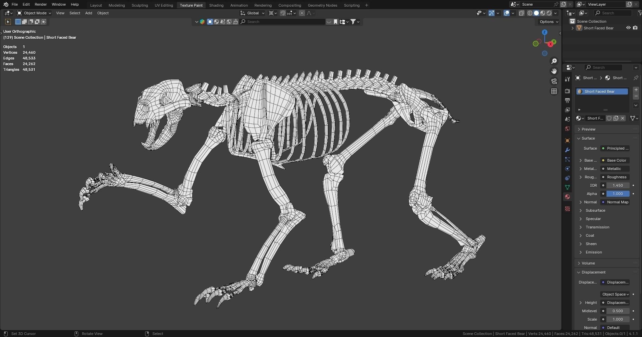Open the Physics properties tab
Viewport: 642px width, 337px height.
pos(567,169)
